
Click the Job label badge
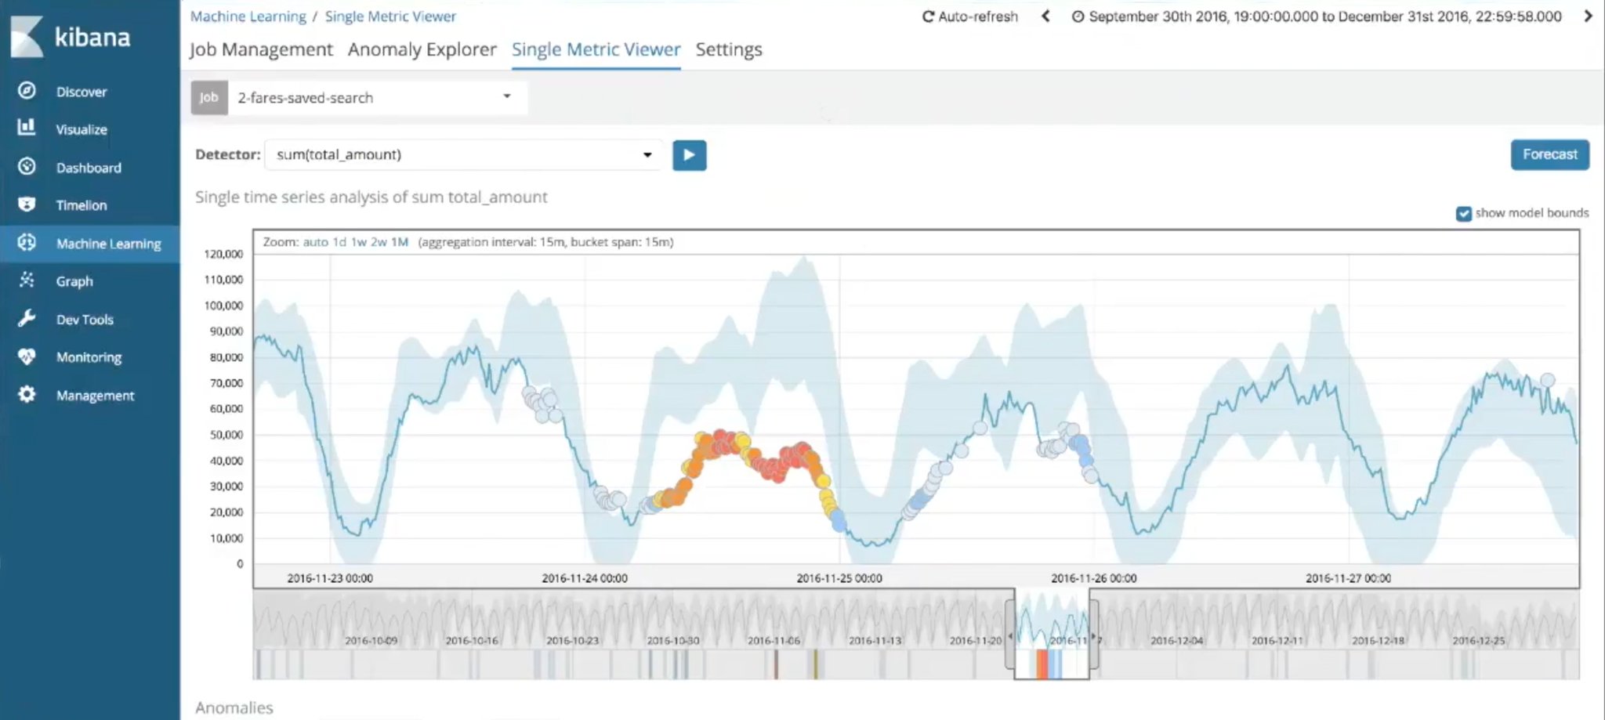(209, 98)
